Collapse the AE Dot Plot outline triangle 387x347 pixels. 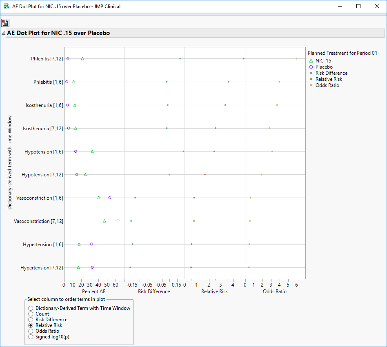click(3, 33)
